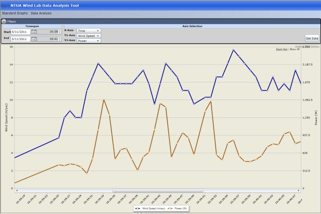
Task: Open the Y1-Axis Wind Speed dropdown
Action: 89,36
